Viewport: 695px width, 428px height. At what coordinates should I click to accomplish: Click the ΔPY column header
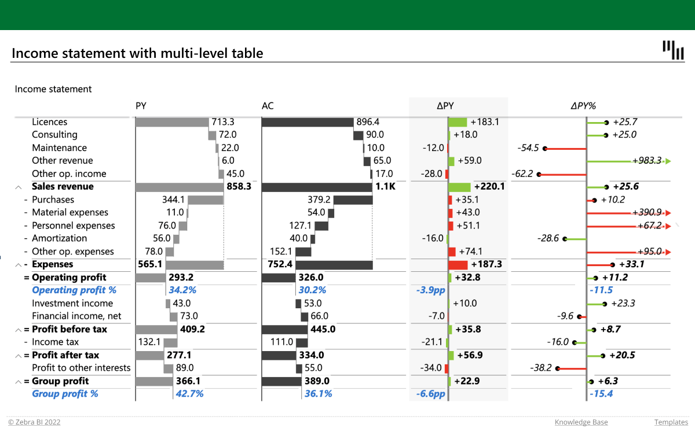[x=445, y=106]
